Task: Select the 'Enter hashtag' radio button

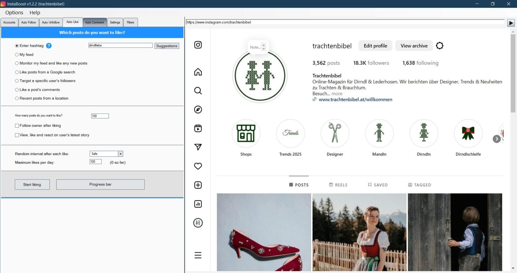Action: click(x=16, y=45)
